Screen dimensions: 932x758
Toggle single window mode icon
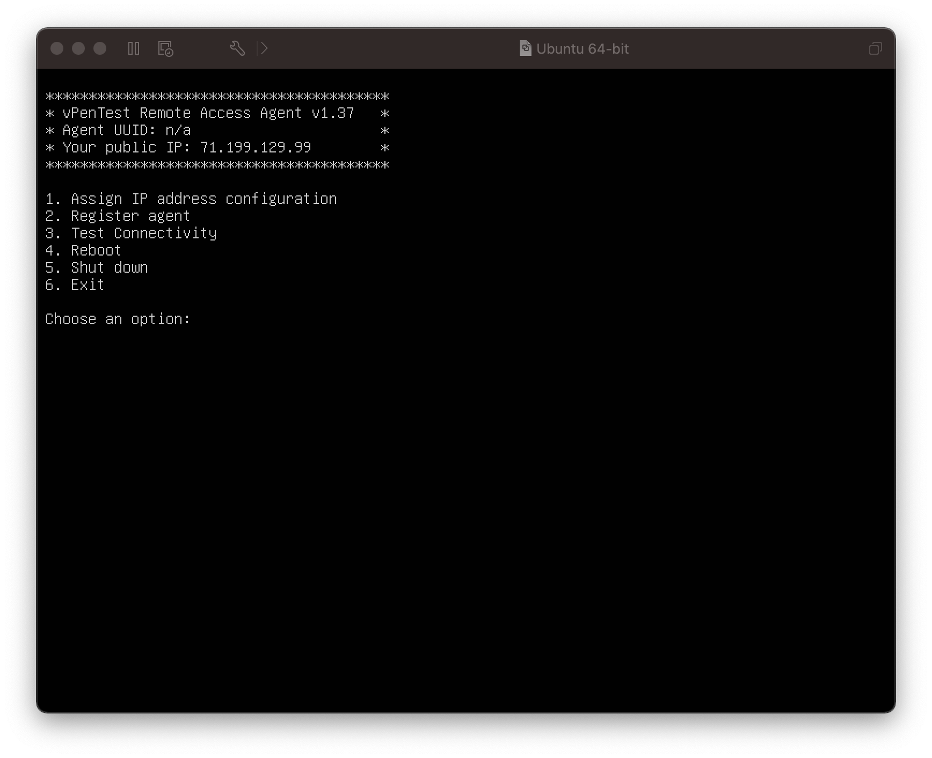click(875, 49)
